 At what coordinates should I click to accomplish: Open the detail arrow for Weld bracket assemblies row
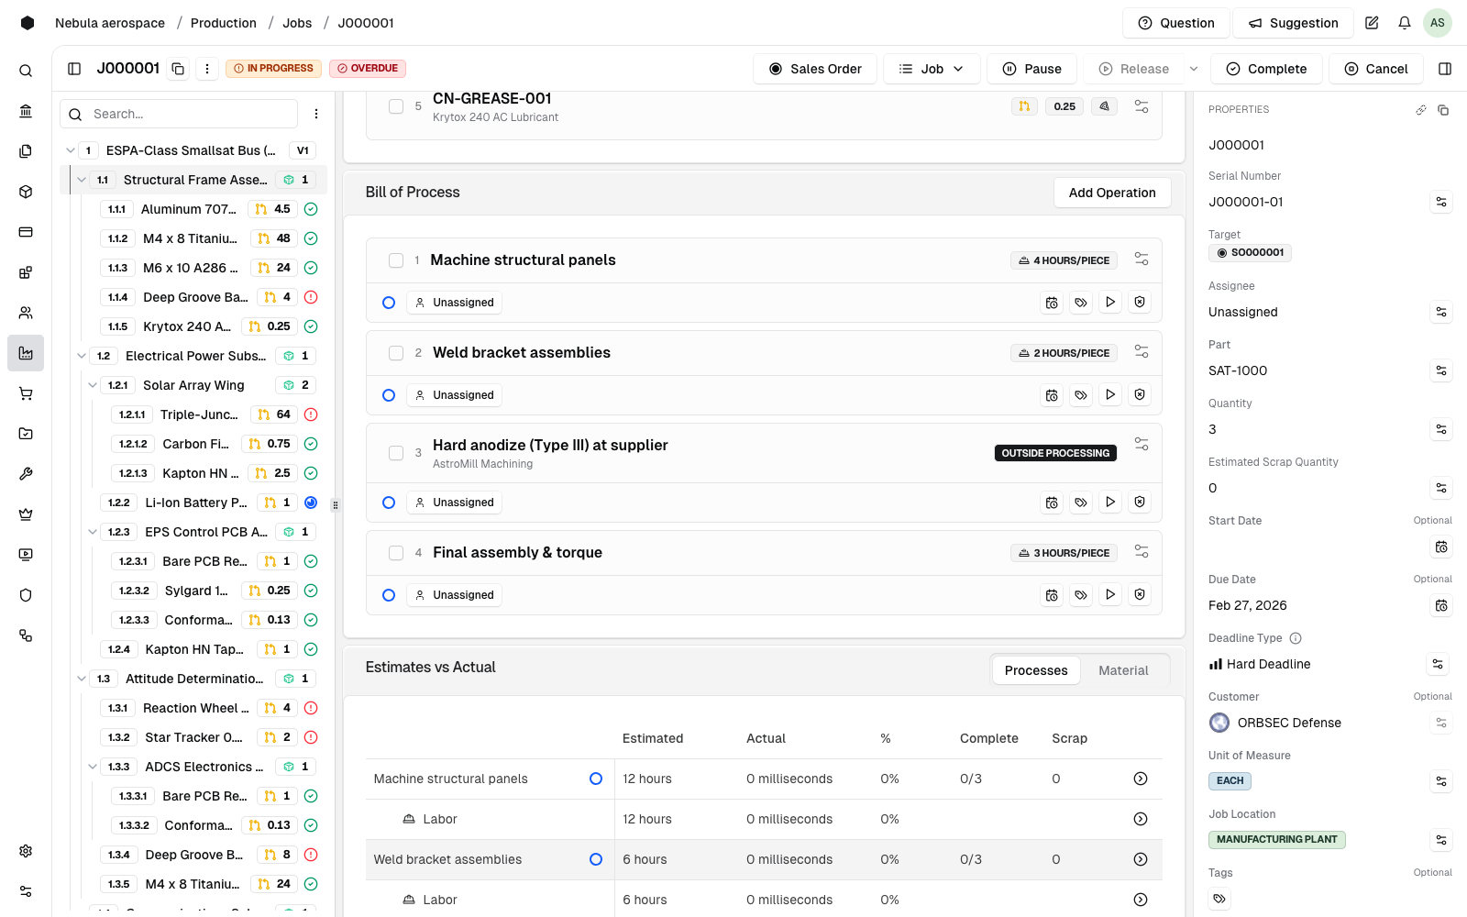[x=1141, y=859]
